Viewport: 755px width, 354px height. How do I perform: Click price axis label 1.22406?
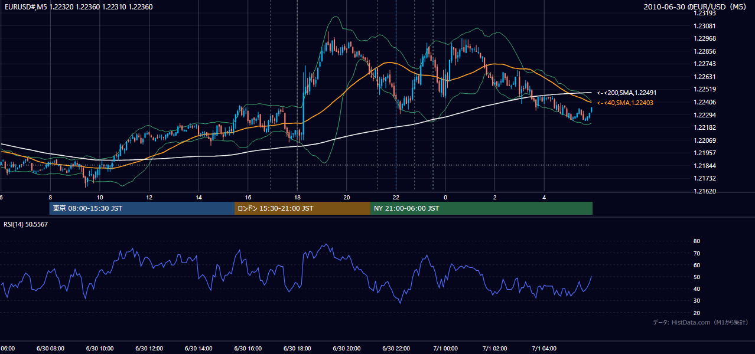[x=704, y=102]
